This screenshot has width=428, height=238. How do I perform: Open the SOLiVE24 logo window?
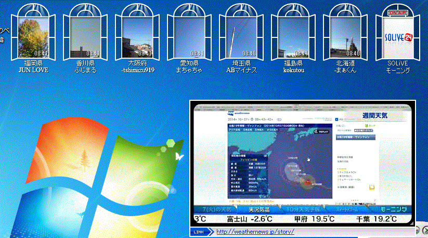pyautogui.click(x=398, y=37)
